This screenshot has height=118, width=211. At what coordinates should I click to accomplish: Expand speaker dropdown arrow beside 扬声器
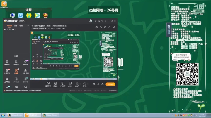(88, 84)
